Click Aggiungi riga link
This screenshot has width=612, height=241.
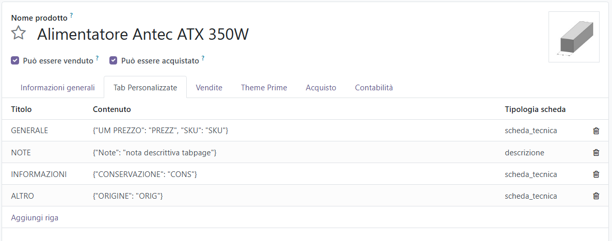[35, 218]
